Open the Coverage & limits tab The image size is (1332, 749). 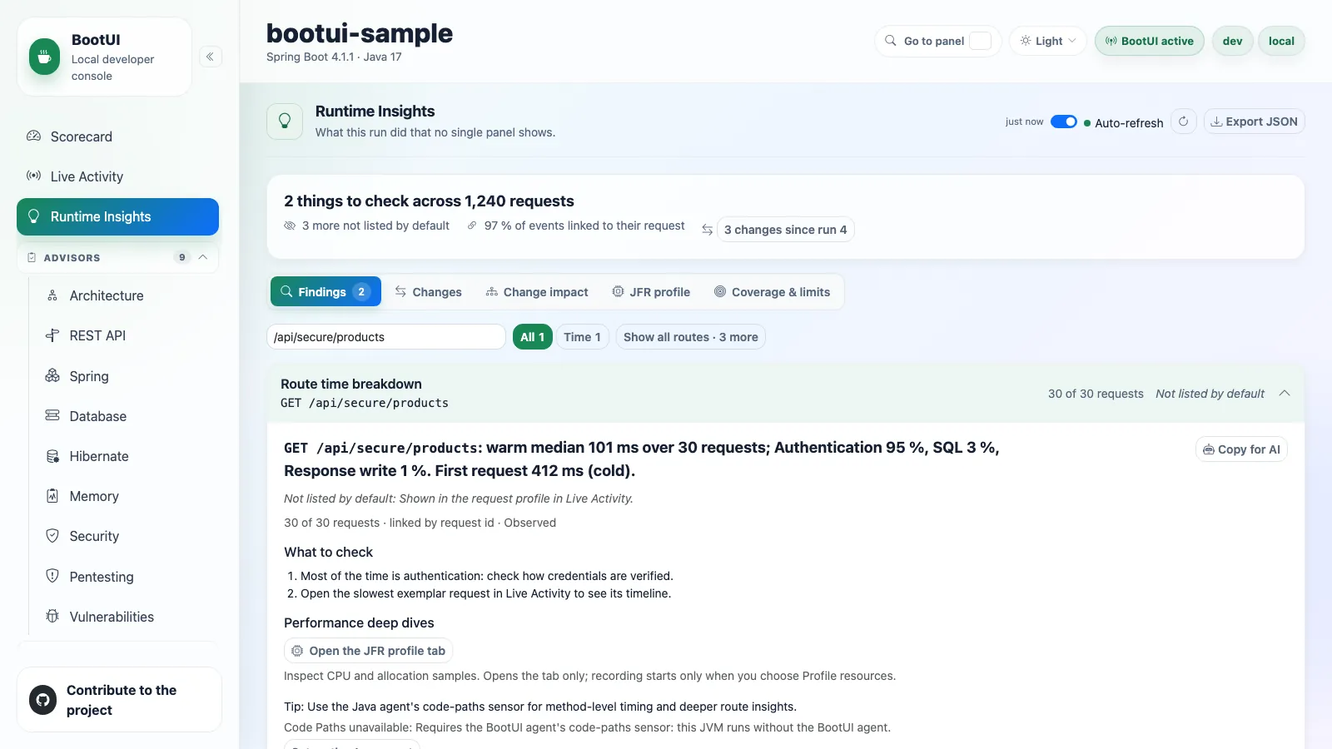coord(772,292)
